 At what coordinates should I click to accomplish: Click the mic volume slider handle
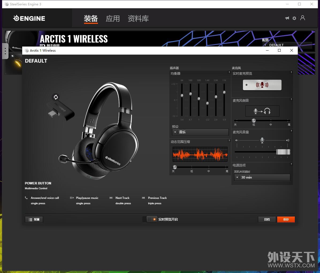point(283,152)
